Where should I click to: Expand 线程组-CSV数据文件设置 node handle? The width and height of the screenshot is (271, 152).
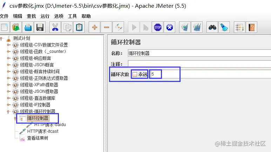pyautogui.click(x=8, y=45)
